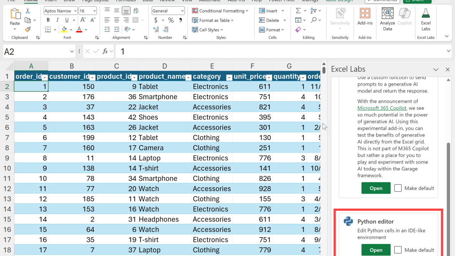The image size is (455, 256).
Task: Check Make default for the generative AI feature
Action: [x=398, y=188]
